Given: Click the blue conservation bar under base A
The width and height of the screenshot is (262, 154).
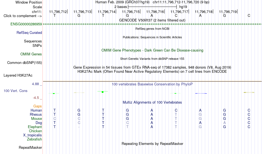Looking at the screenshot, I should [201, 93].
